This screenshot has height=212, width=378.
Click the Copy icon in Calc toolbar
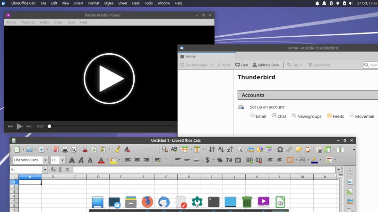click(x=94, y=149)
